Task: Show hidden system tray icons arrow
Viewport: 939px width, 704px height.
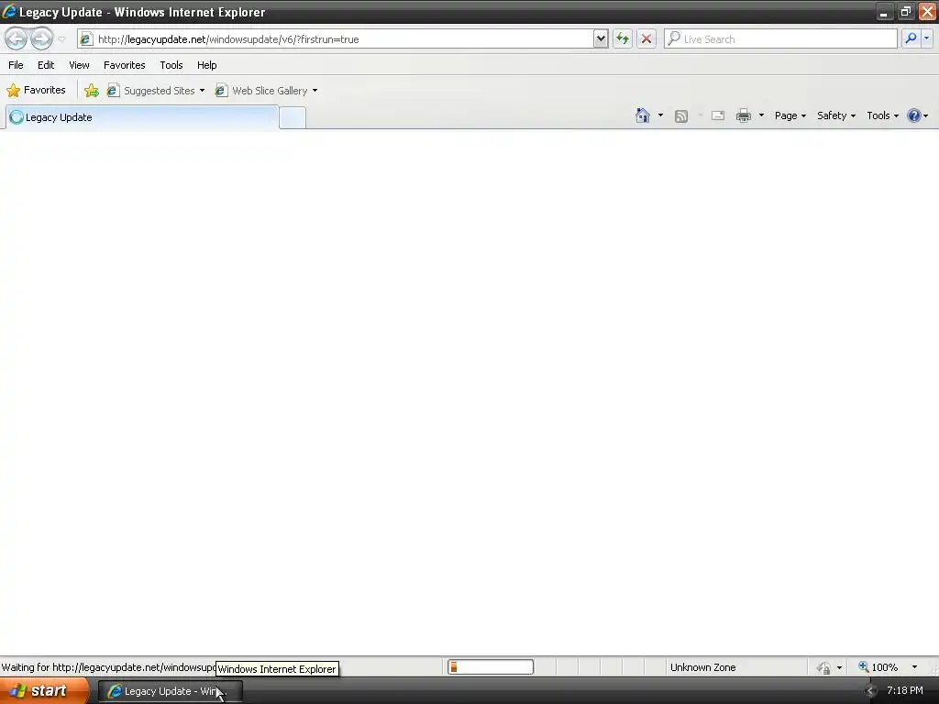Action: pos(871,691)
